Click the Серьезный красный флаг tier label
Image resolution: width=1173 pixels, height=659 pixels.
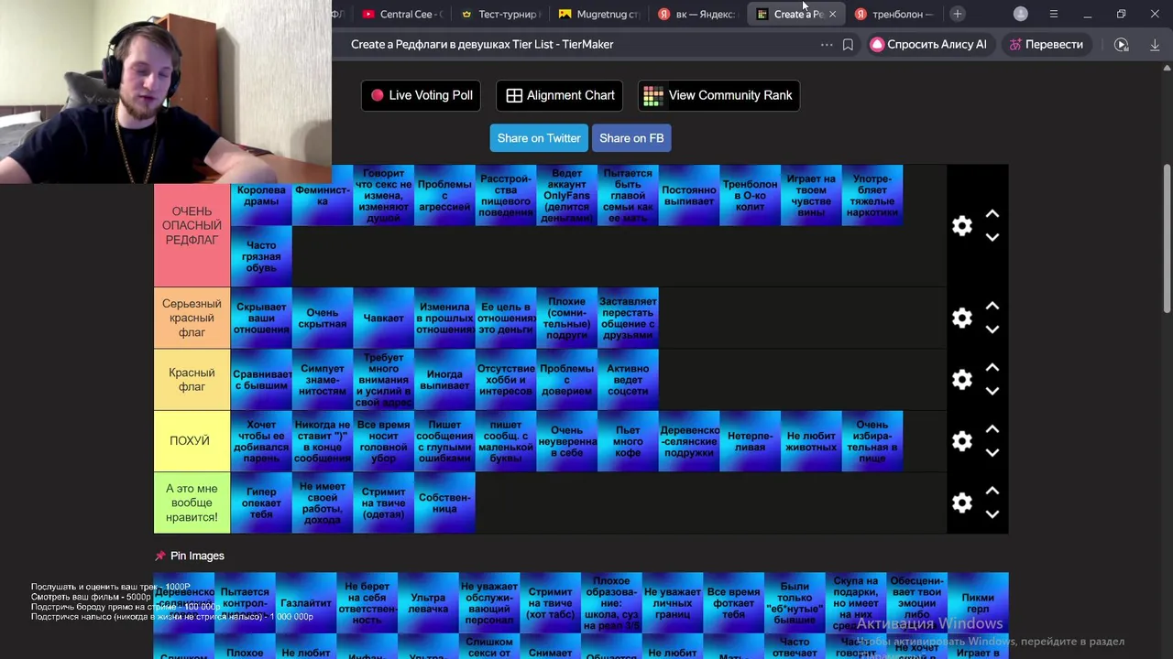click(192, 318)
